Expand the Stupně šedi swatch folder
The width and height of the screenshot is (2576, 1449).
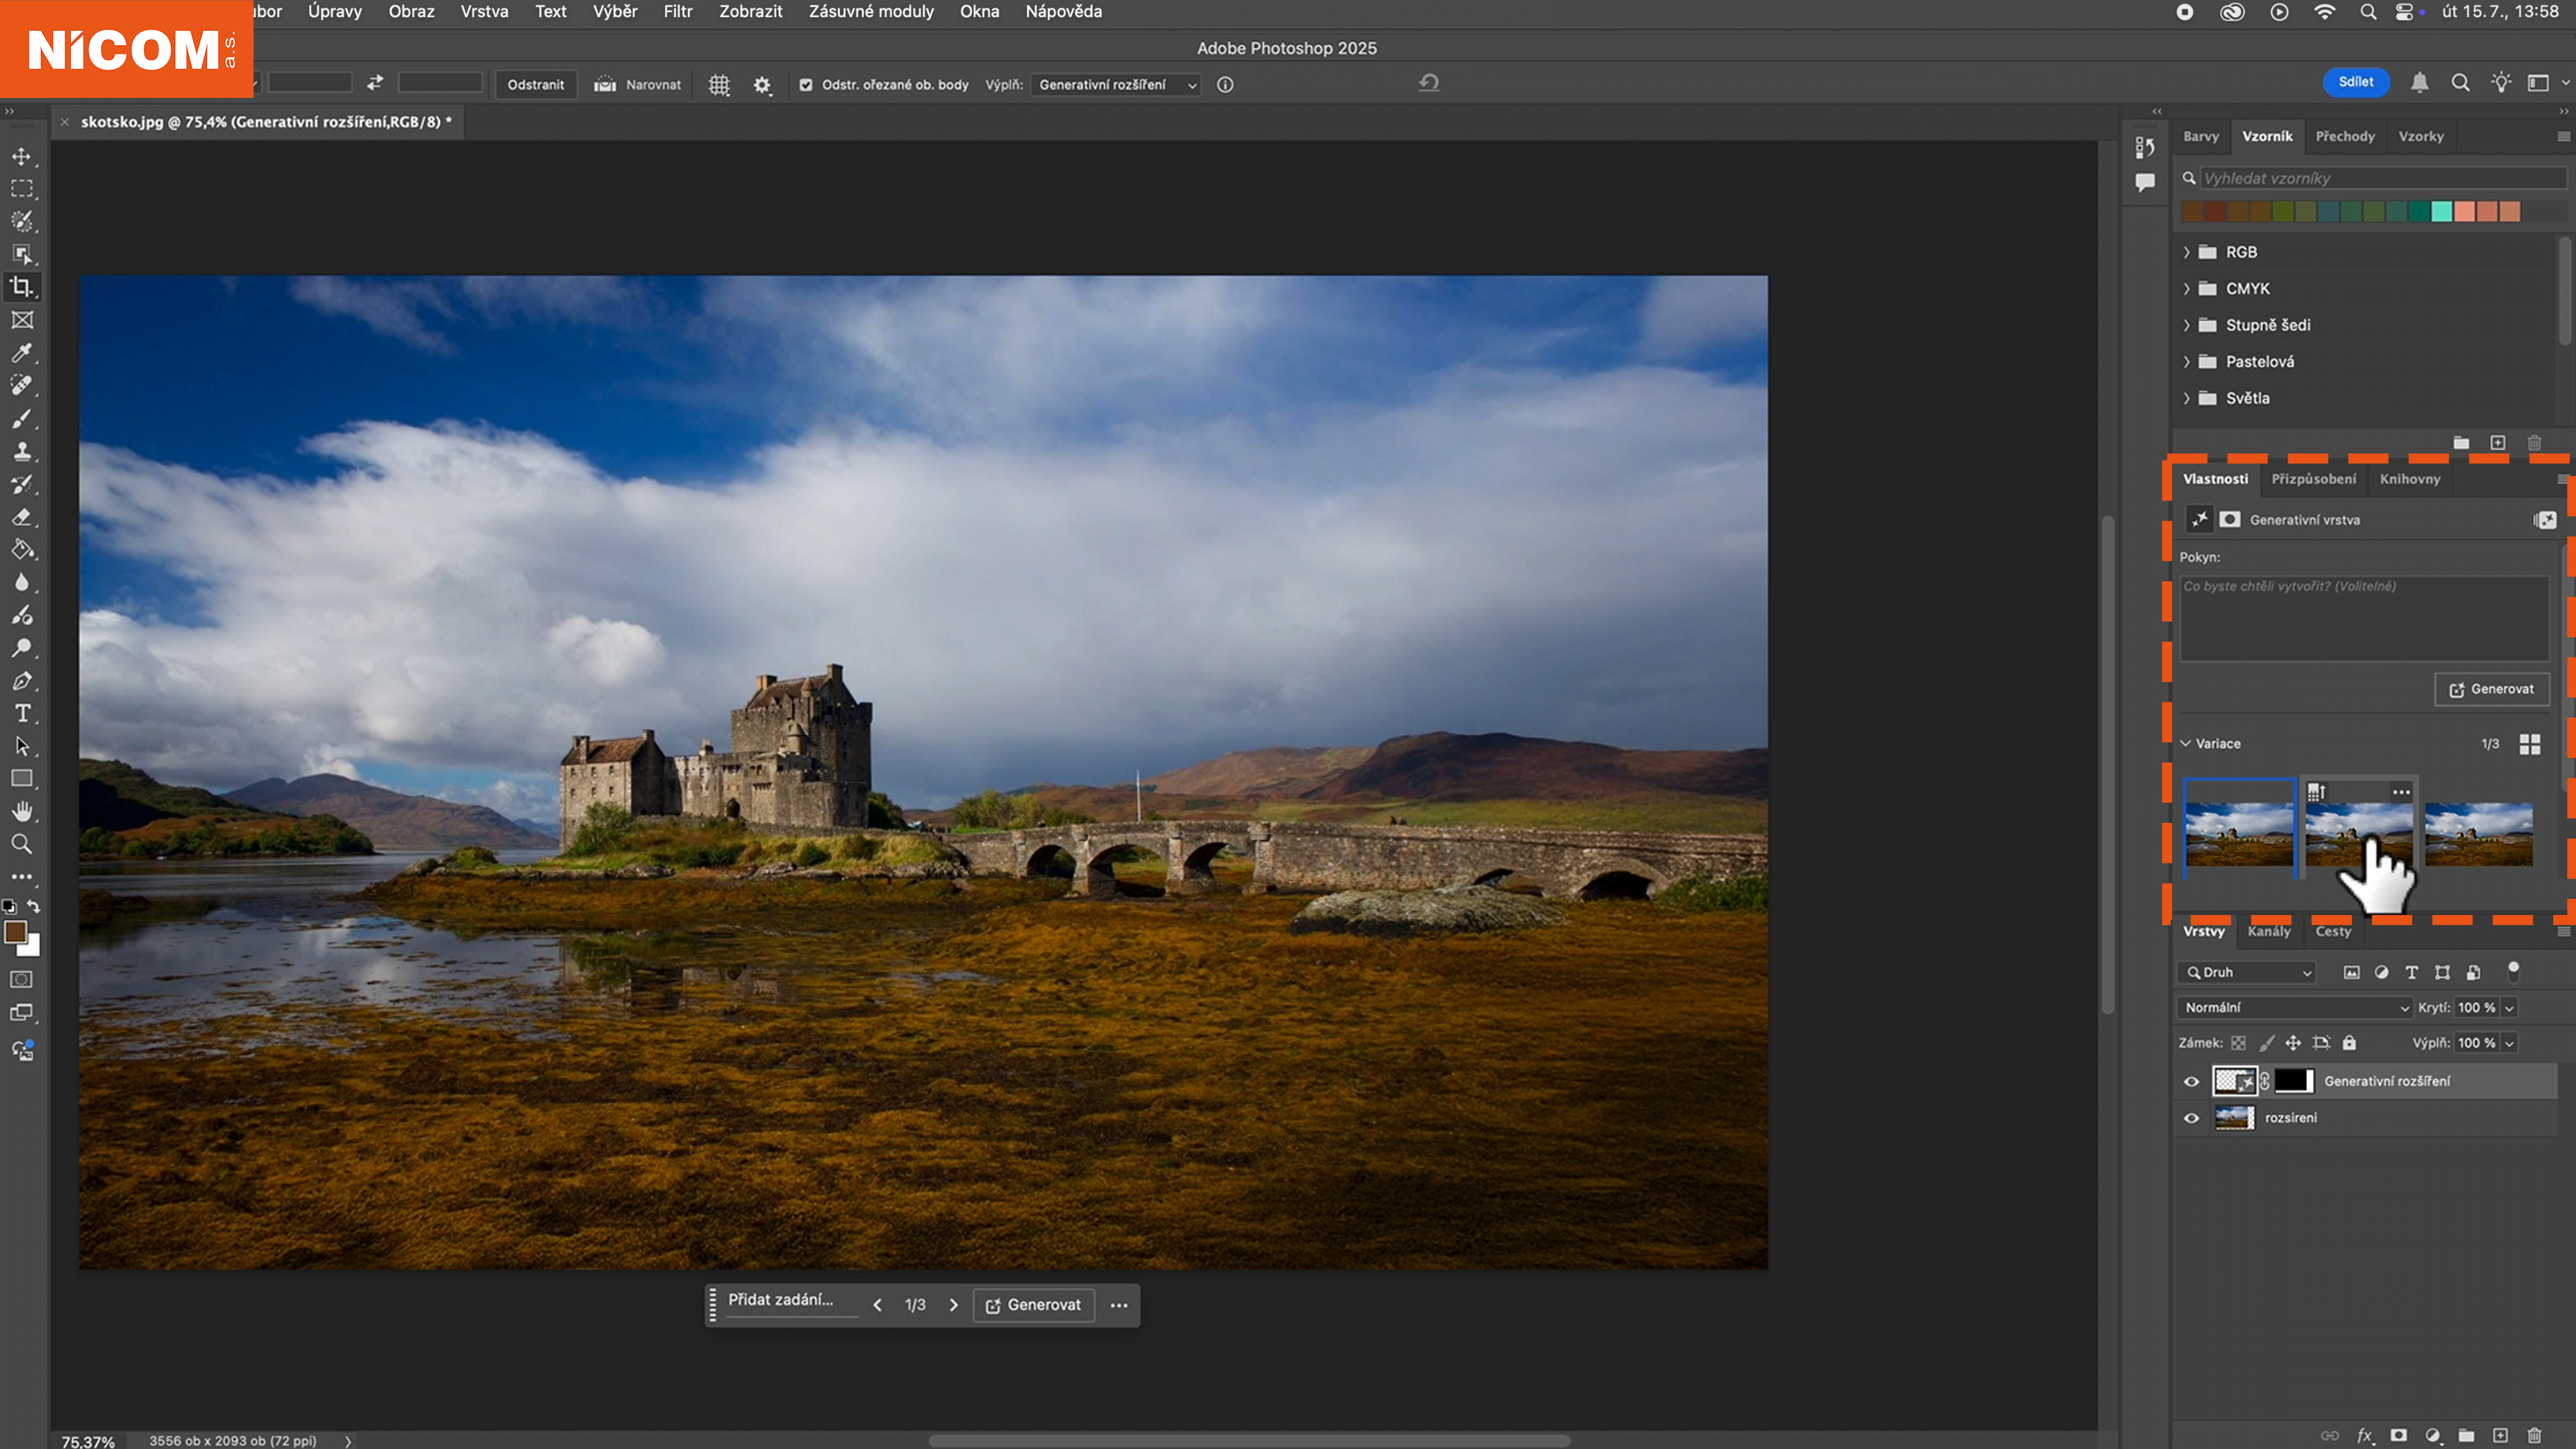coord(2186,325)
